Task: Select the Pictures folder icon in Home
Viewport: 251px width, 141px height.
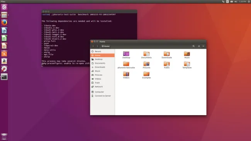Action: tap(146, 64)
